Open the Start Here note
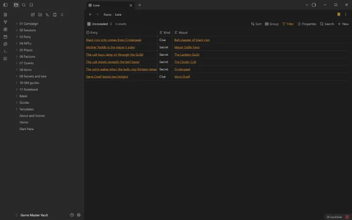 (x=26, y=129)
